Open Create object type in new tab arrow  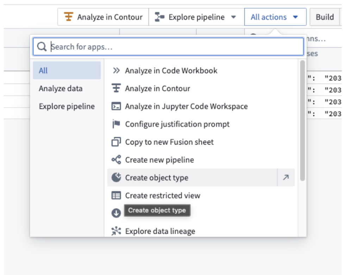click(x=286, y=177)
